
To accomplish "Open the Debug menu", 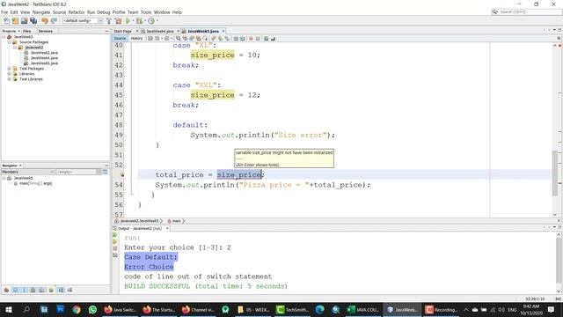I will click(104, 12).
